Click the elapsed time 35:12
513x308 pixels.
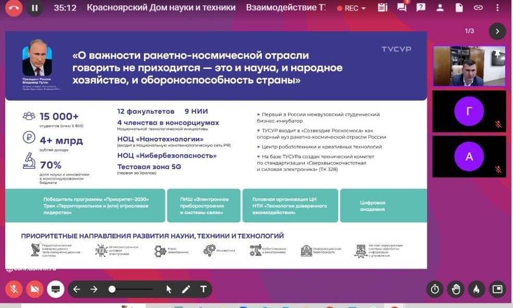[65, 8]
